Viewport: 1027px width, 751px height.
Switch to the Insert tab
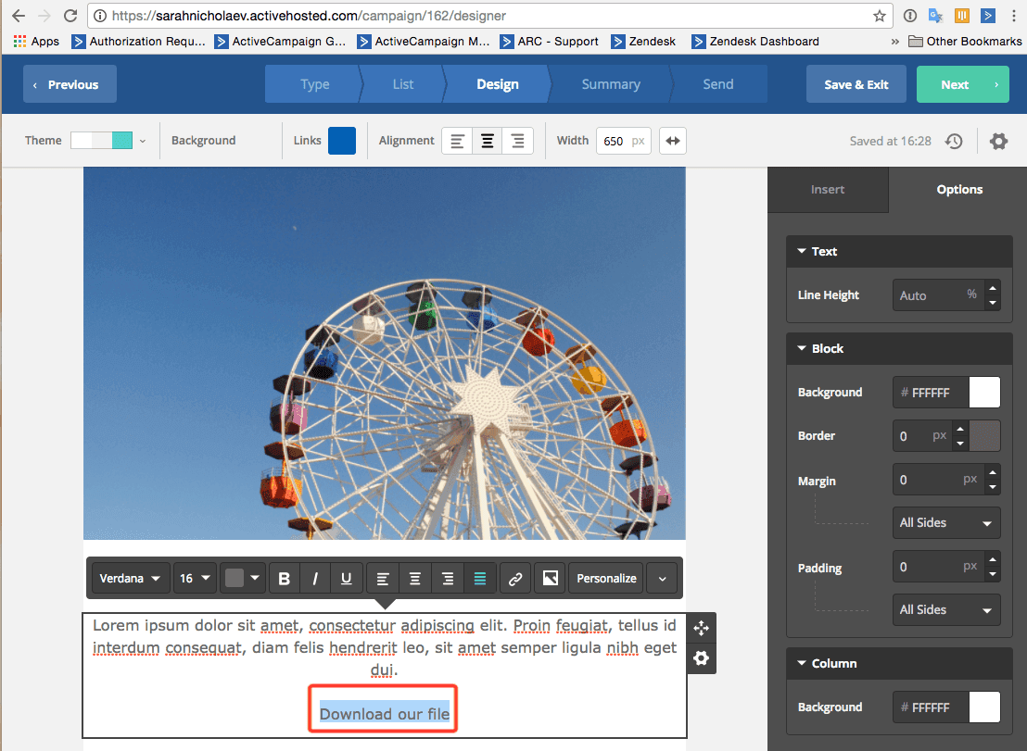[827, 189]
